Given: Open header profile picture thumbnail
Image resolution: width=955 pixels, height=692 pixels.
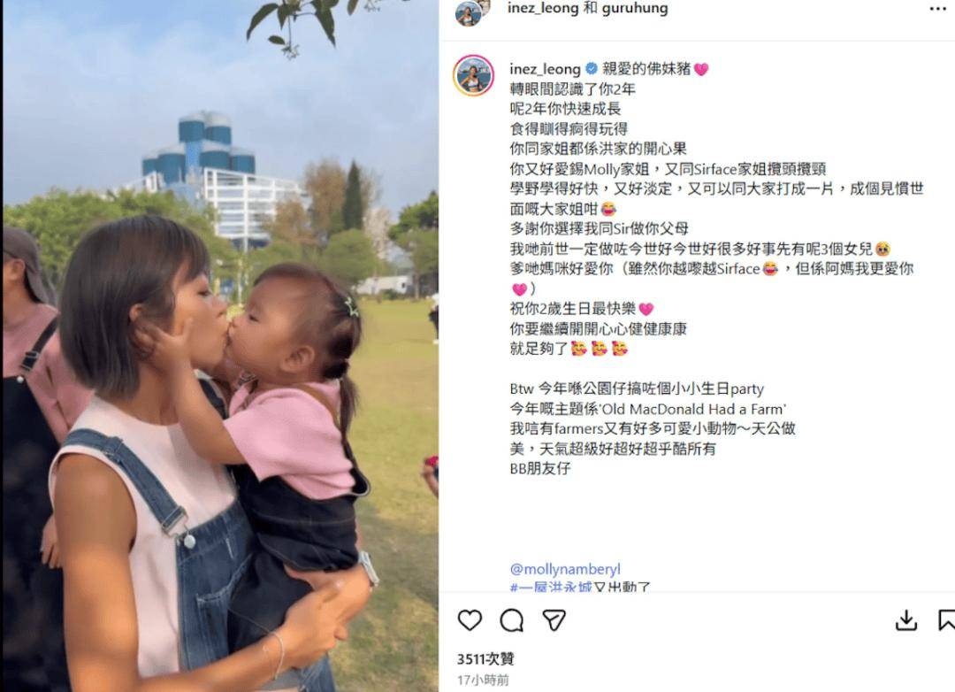Looking at the screenshot, I should [470, 12].
